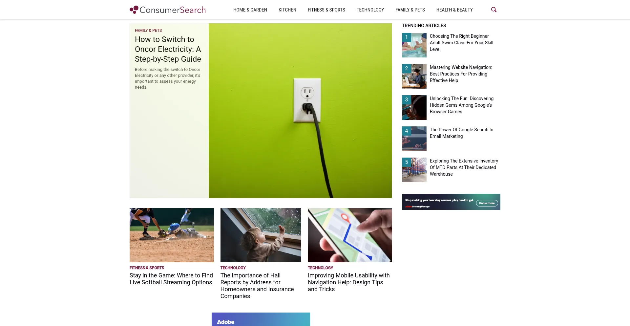Read the Hail Reports by Address article
Screen dimensions: 630x326
(257, 286)
